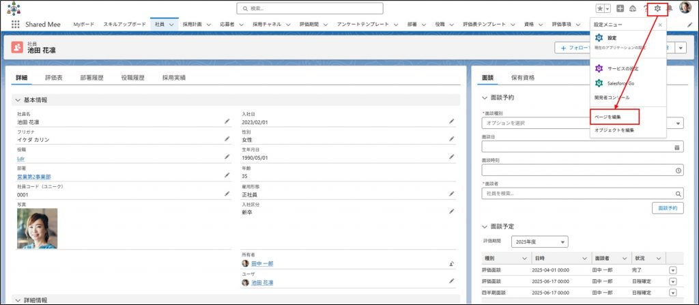
Task: Click the favorites star icon
Action: pyautogui.click(x=600, y=8)
